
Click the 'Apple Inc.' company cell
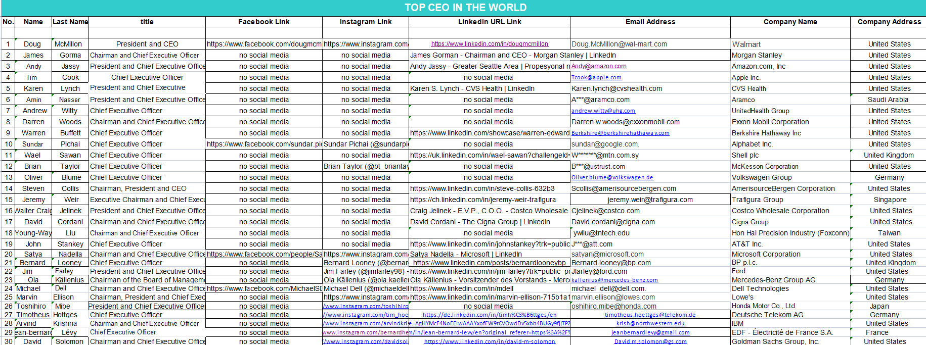(790, 77)
